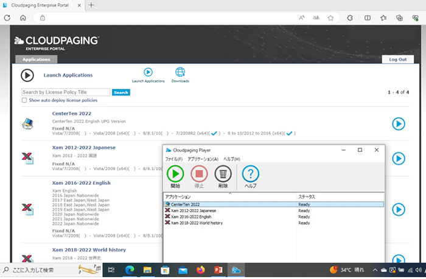
Task: Click the アプリケーション column header in Player
Action: coord(229,197)
